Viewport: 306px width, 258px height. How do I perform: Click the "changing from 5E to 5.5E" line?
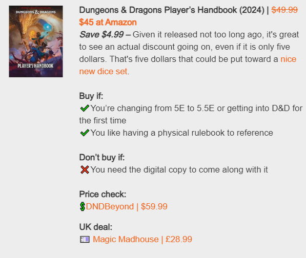(x=191, y=114)
